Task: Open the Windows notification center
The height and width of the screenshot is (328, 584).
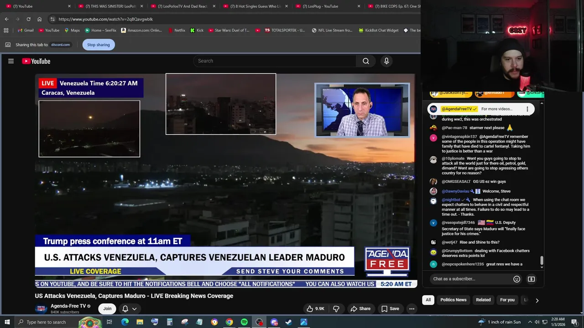Action: (574, 322)
